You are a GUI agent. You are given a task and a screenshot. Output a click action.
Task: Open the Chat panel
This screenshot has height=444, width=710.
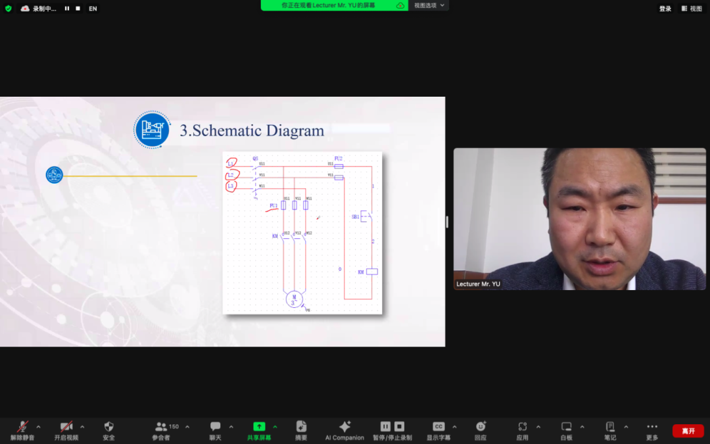(x=216, y=431)
